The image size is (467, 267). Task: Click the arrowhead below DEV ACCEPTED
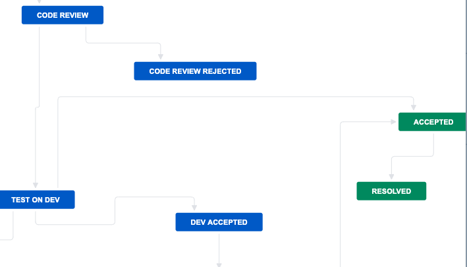[x=219, y=265]
